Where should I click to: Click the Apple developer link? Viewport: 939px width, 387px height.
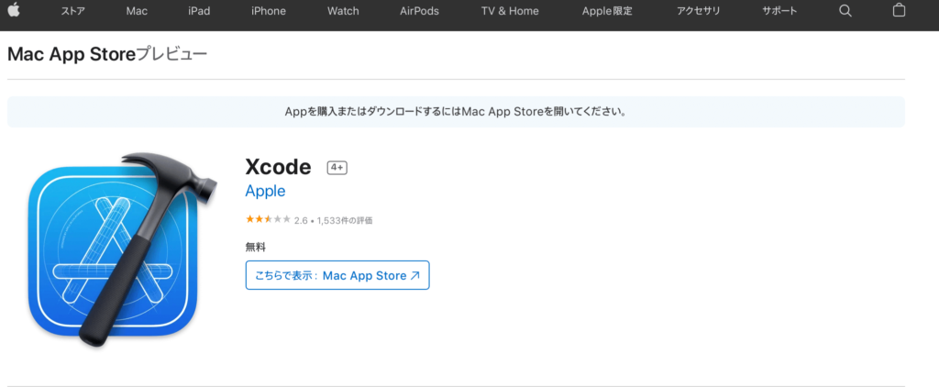tap(265, 191)
